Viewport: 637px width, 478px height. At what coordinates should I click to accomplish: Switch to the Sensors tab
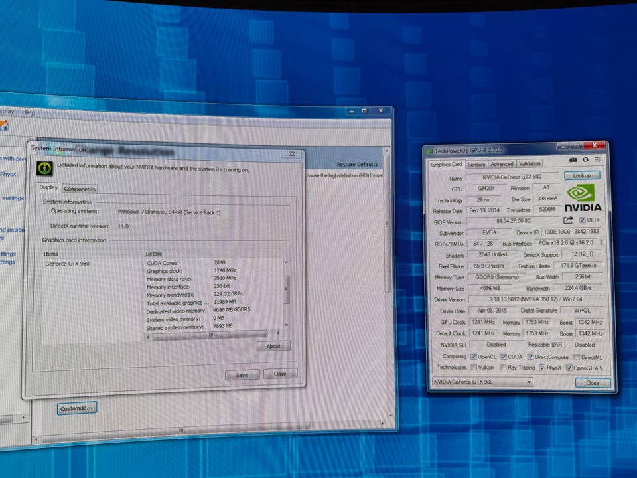(476, 164)
